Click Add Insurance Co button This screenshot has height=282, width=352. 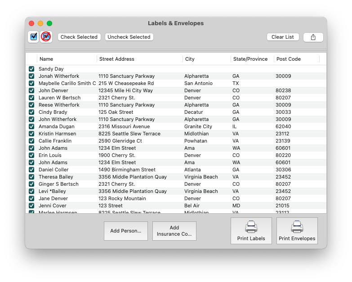click(174, 231)
